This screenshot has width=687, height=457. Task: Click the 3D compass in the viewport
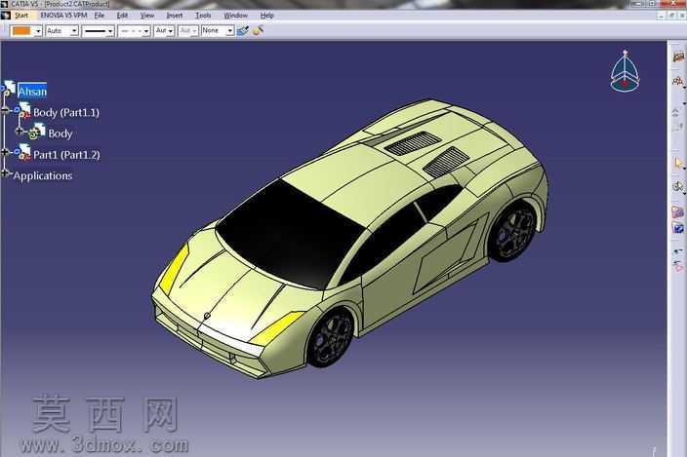pyautogui.click(x=626, y=71)
